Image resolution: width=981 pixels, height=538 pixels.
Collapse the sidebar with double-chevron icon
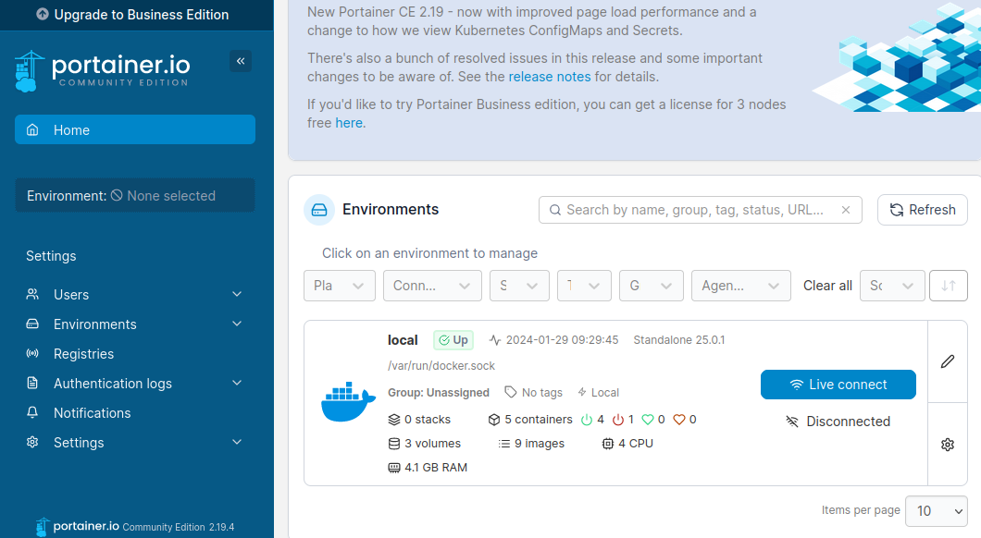coord(241,61)
